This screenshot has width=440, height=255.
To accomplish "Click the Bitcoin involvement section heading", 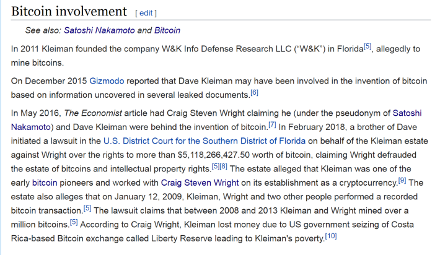I will point(69,11).
